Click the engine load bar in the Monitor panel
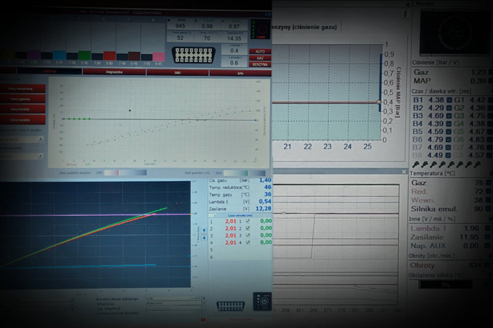The width and height of the screenshot is (493, 328). (x=445, y=285)
